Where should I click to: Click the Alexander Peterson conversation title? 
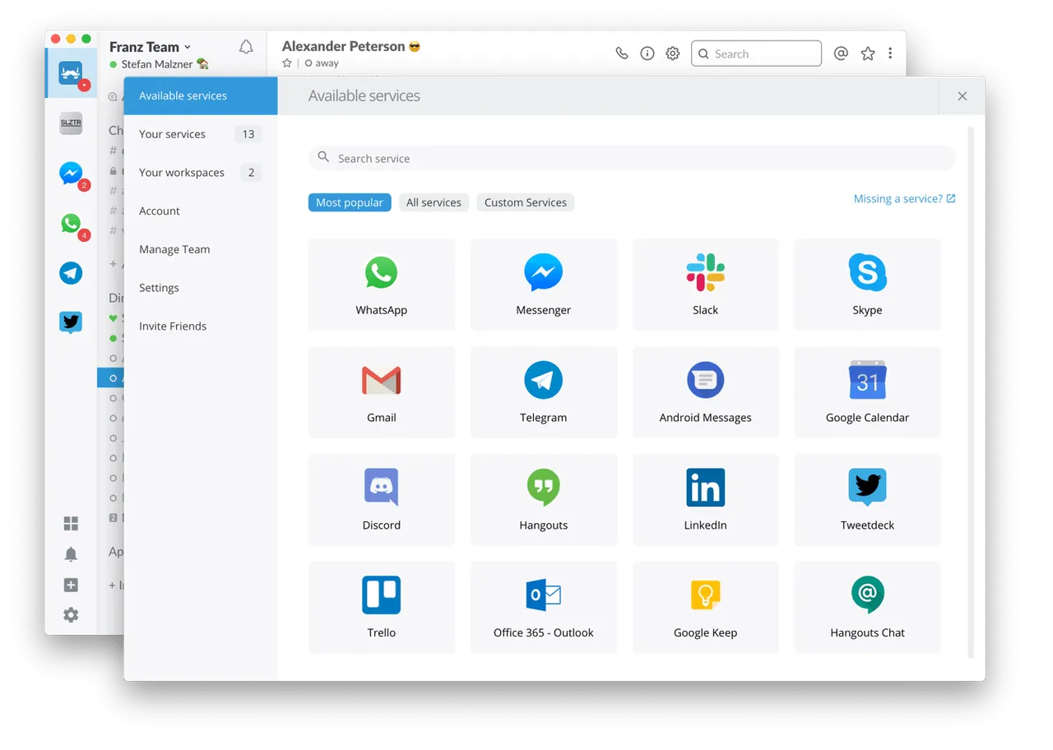(x=343, y=46)
